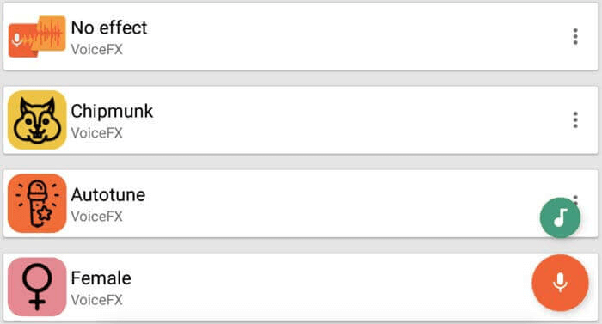
Task: Click VoiceFX subtitle under Female
Action: (96, 300)
